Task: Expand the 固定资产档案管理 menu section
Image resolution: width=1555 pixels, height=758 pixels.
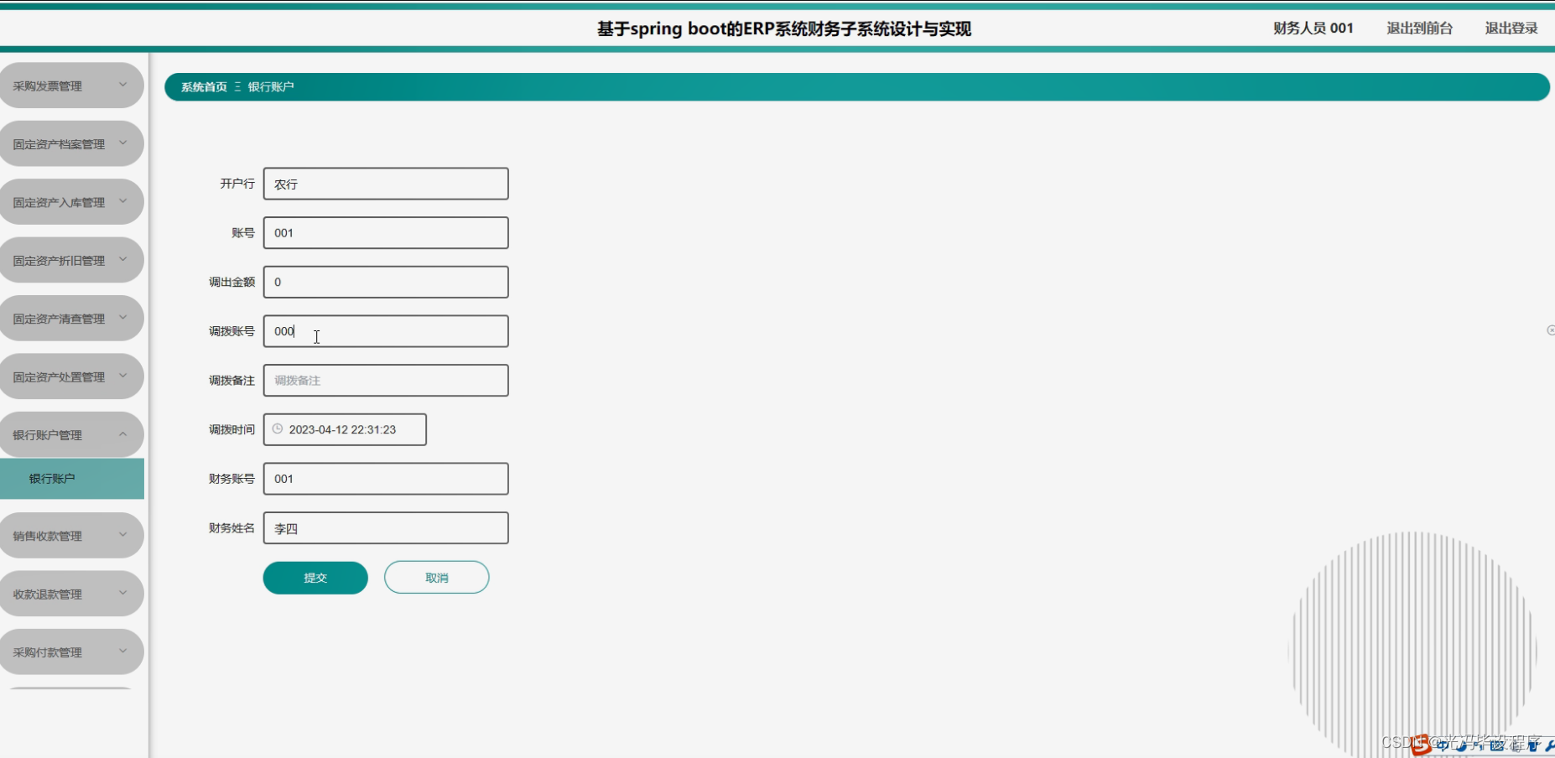Action: 71,143
